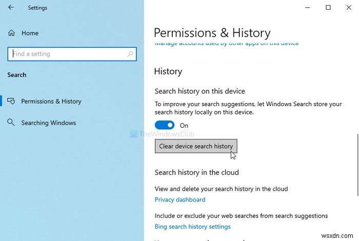
Task: Turn off search history on this device toggle
Action: [165, 125]
